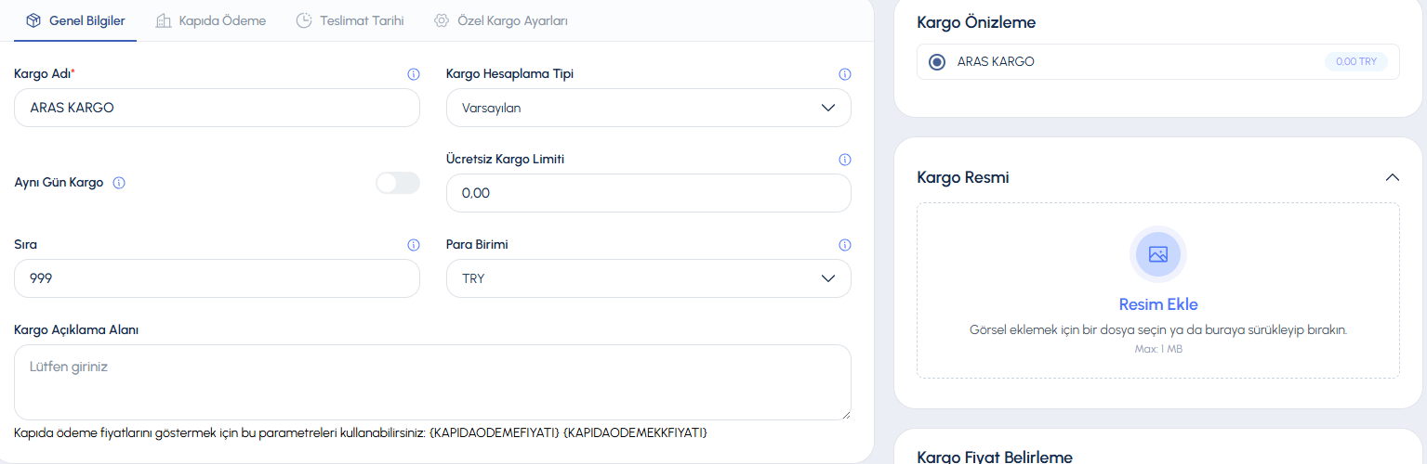Open the Para Birimi TRY dropdown
1427x464 pixels.
[649, 278]
